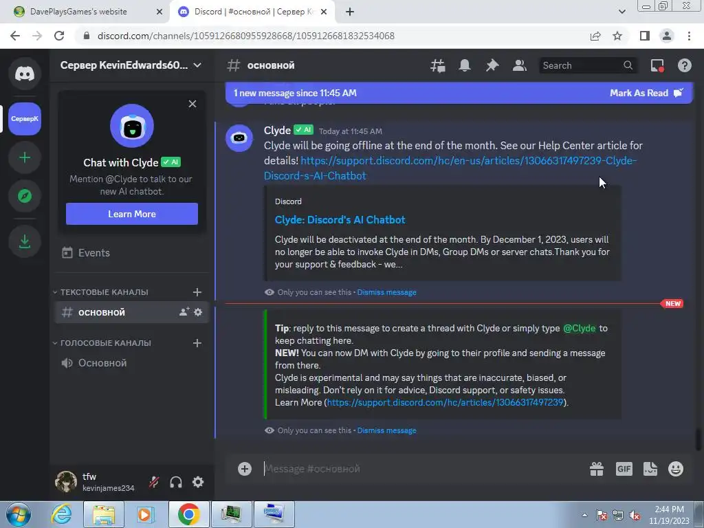Join the Основной voice channel

[x=131, y=363]
